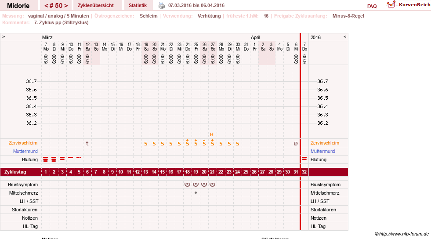
Task: Click the 'vaginal / analog / 5 Minuten' value
Action: pyautogui.click(x=58, y=16)
